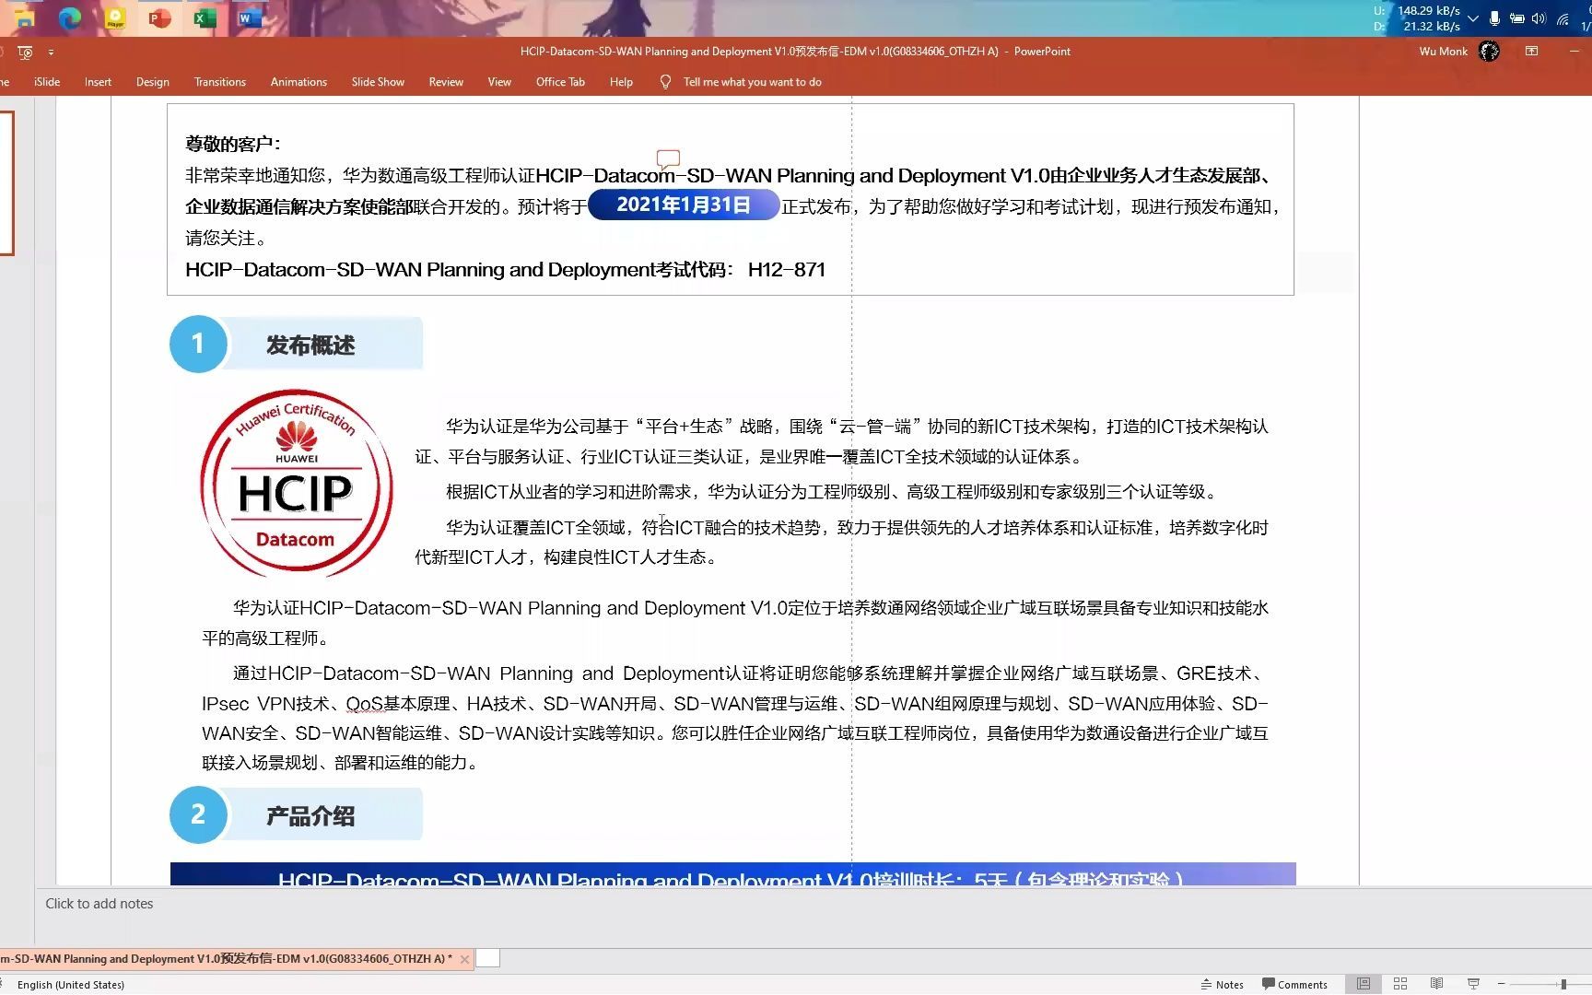Open Excel from the taskbar
Image resolution: width=1592 pixels, height=995 pixels.
tap(205, 18)
